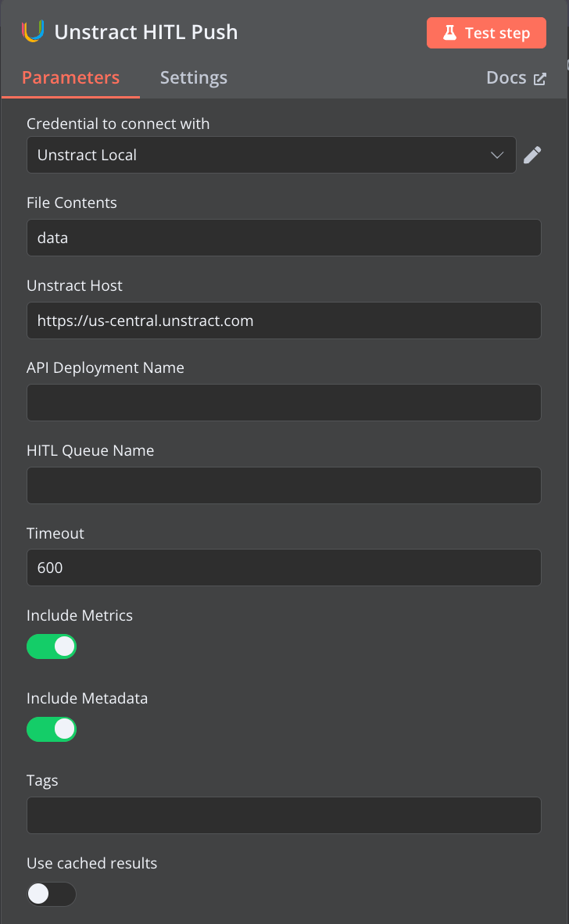Disable the Include Metrics toggle
Image resolution: width=569 pixels, height=924 pixels.
[x=52, y=646]
